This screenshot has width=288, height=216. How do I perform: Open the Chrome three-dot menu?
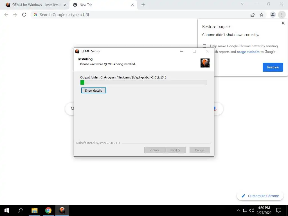[x=282, y=15]
